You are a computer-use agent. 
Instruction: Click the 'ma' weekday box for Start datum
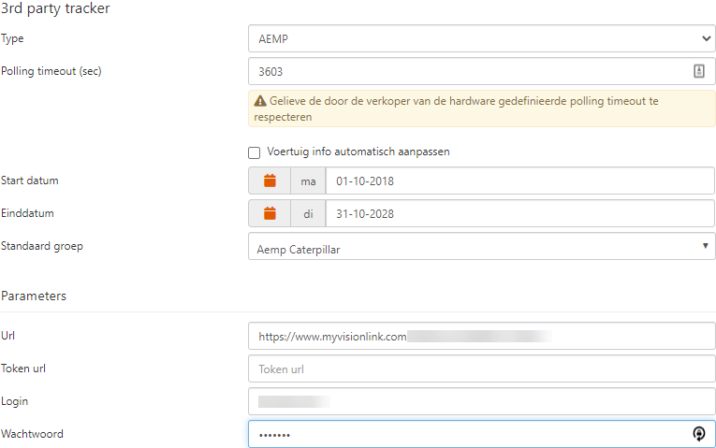[308, 181]
